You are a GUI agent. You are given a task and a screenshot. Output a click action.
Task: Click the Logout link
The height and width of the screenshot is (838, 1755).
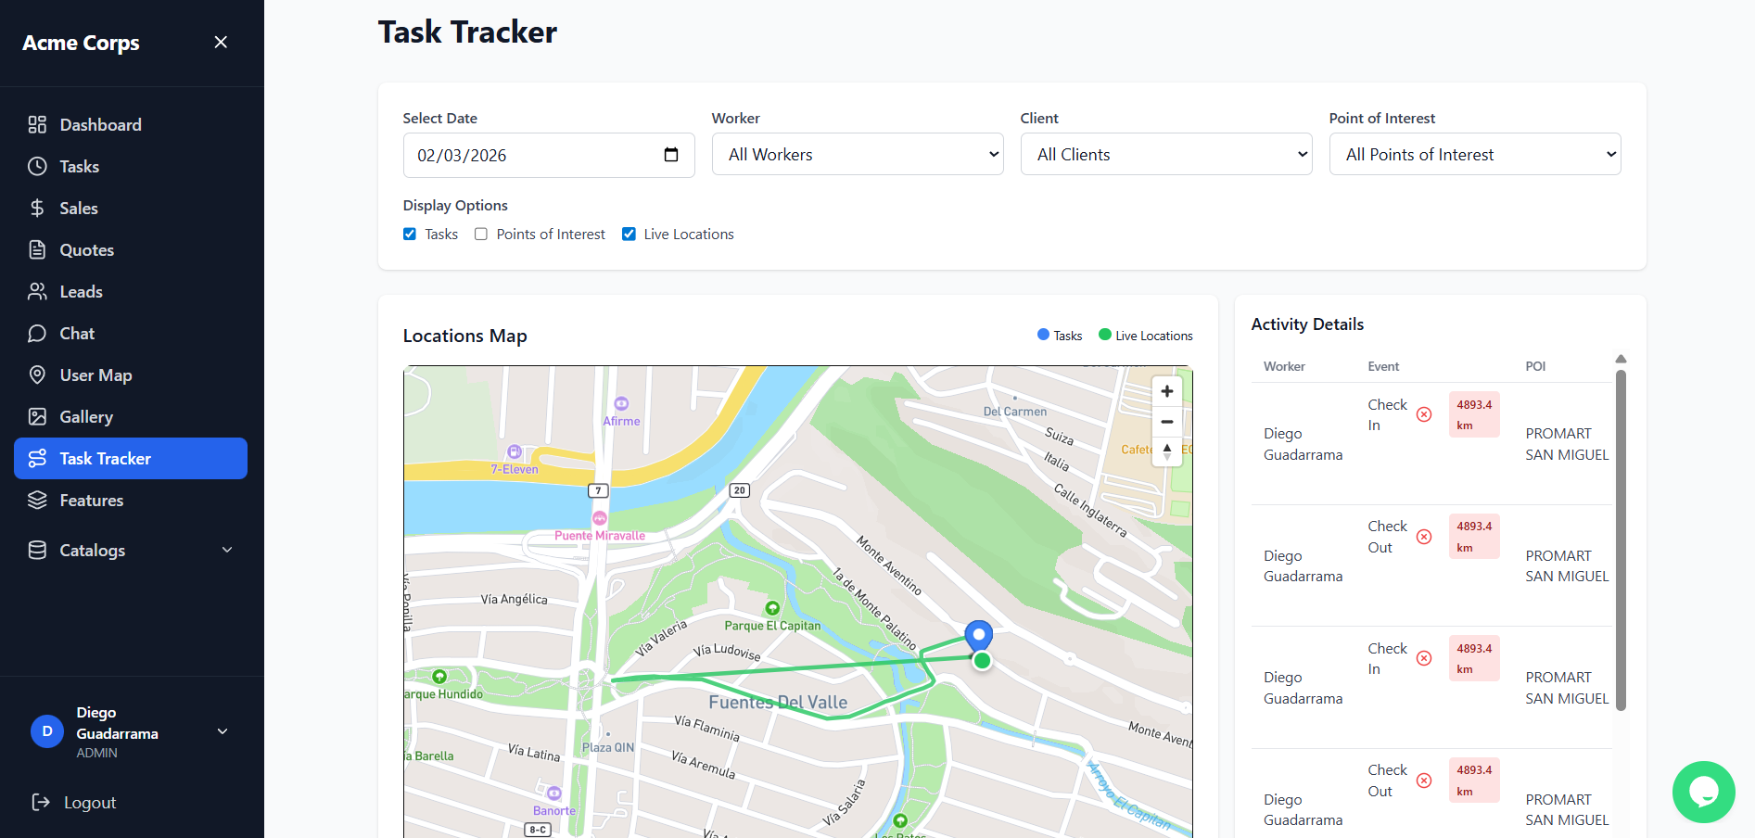point(89,803)
